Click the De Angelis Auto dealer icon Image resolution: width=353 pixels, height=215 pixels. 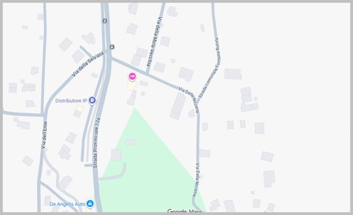(90, 204)
